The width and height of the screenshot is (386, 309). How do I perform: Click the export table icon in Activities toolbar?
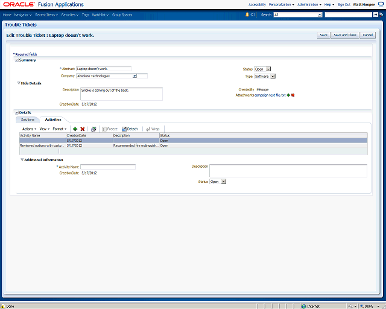93,129
